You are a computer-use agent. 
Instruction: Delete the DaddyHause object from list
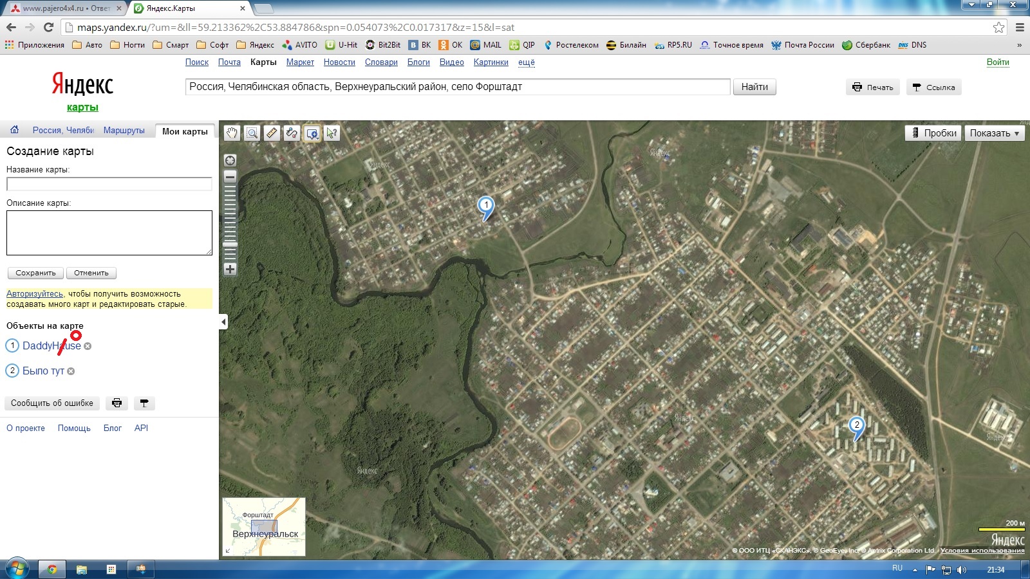point(88,346)
